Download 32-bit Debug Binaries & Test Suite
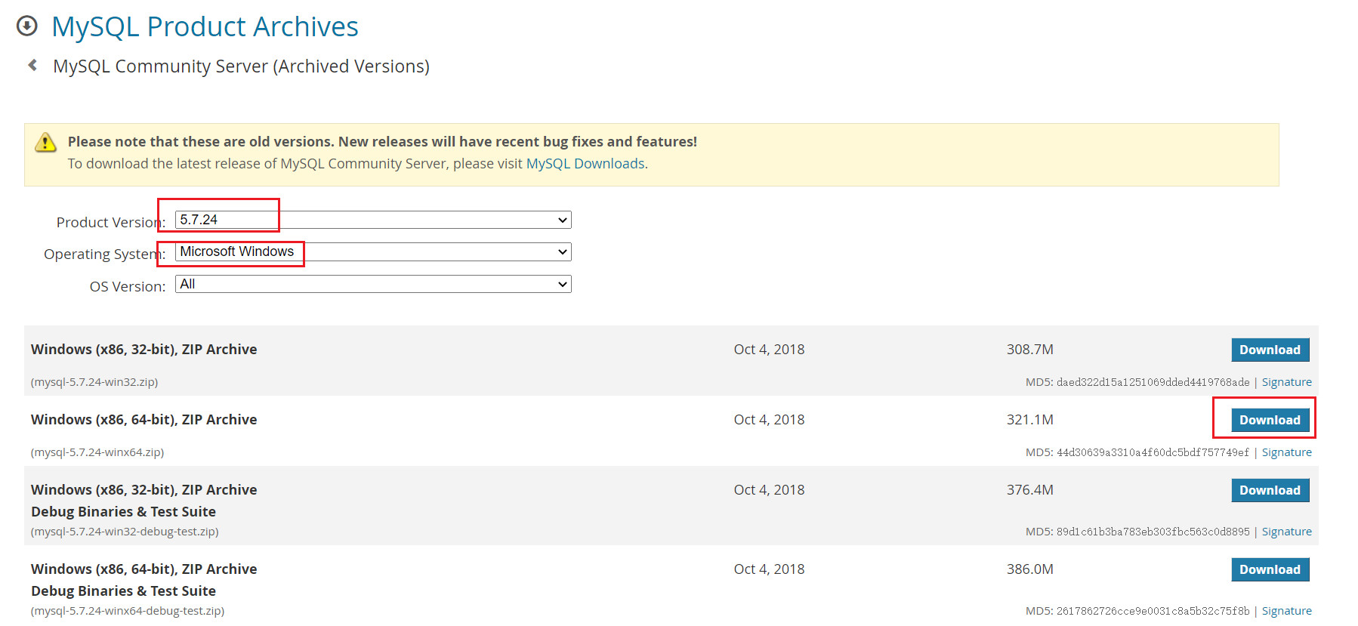Viewport: 1358px width, 626px height. tap(1269, 490)
